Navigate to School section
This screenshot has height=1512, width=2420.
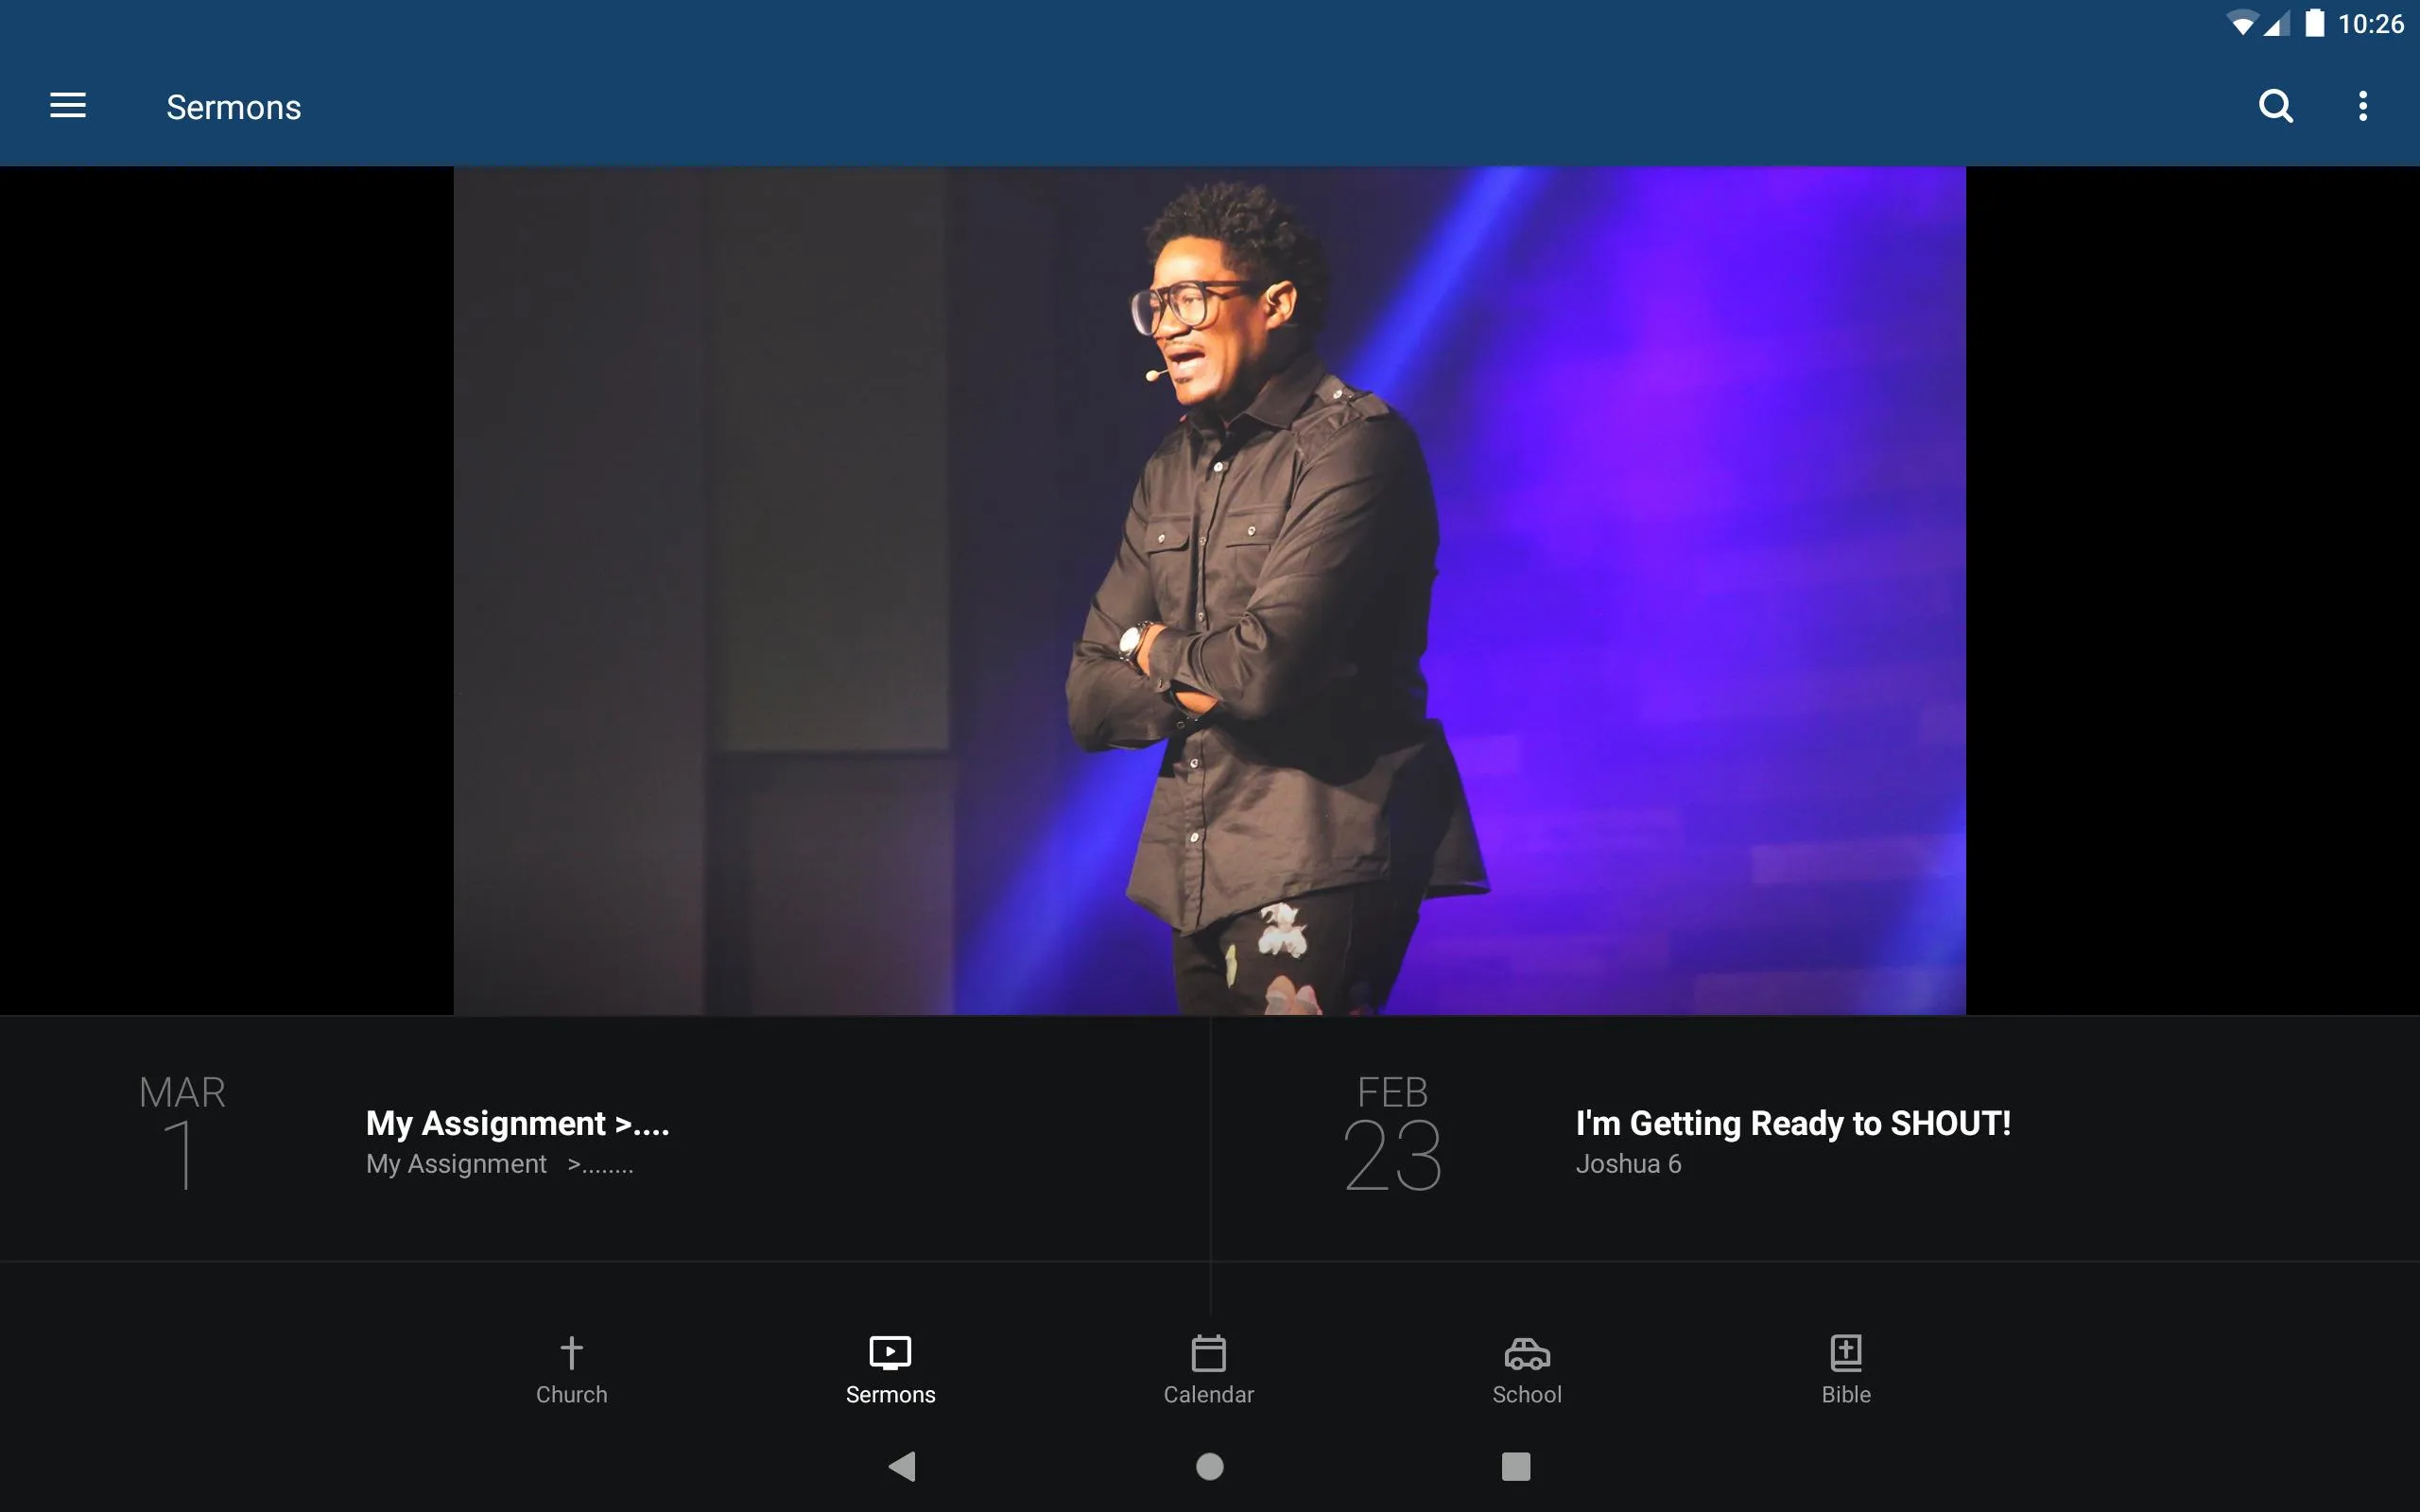tap(1527, 1366)
